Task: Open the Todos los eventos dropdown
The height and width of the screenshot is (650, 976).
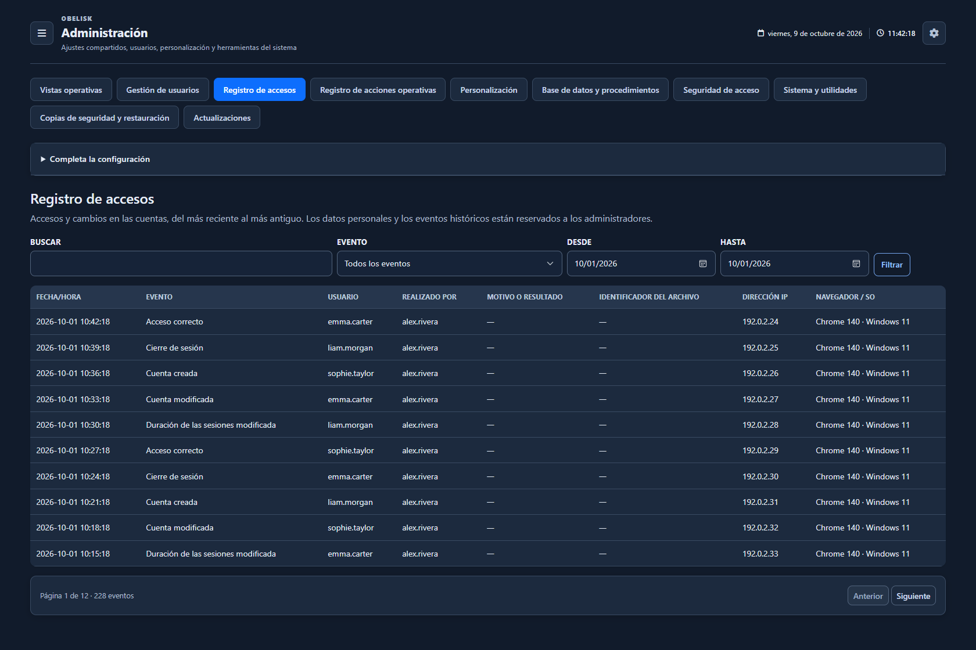Action: pyautogui.click(x=449, y=263)
